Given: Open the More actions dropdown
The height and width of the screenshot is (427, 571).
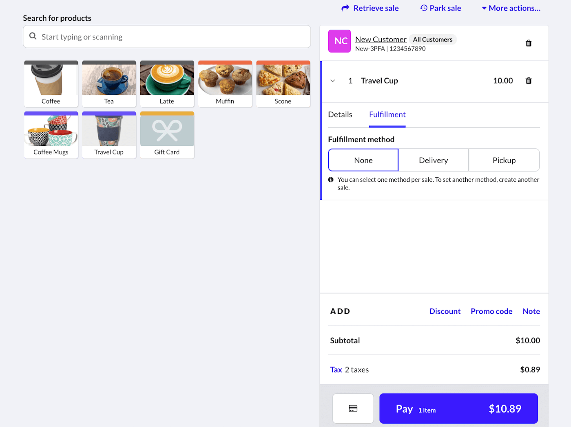Looking at the screenshot, I should (x=511, y=8).
